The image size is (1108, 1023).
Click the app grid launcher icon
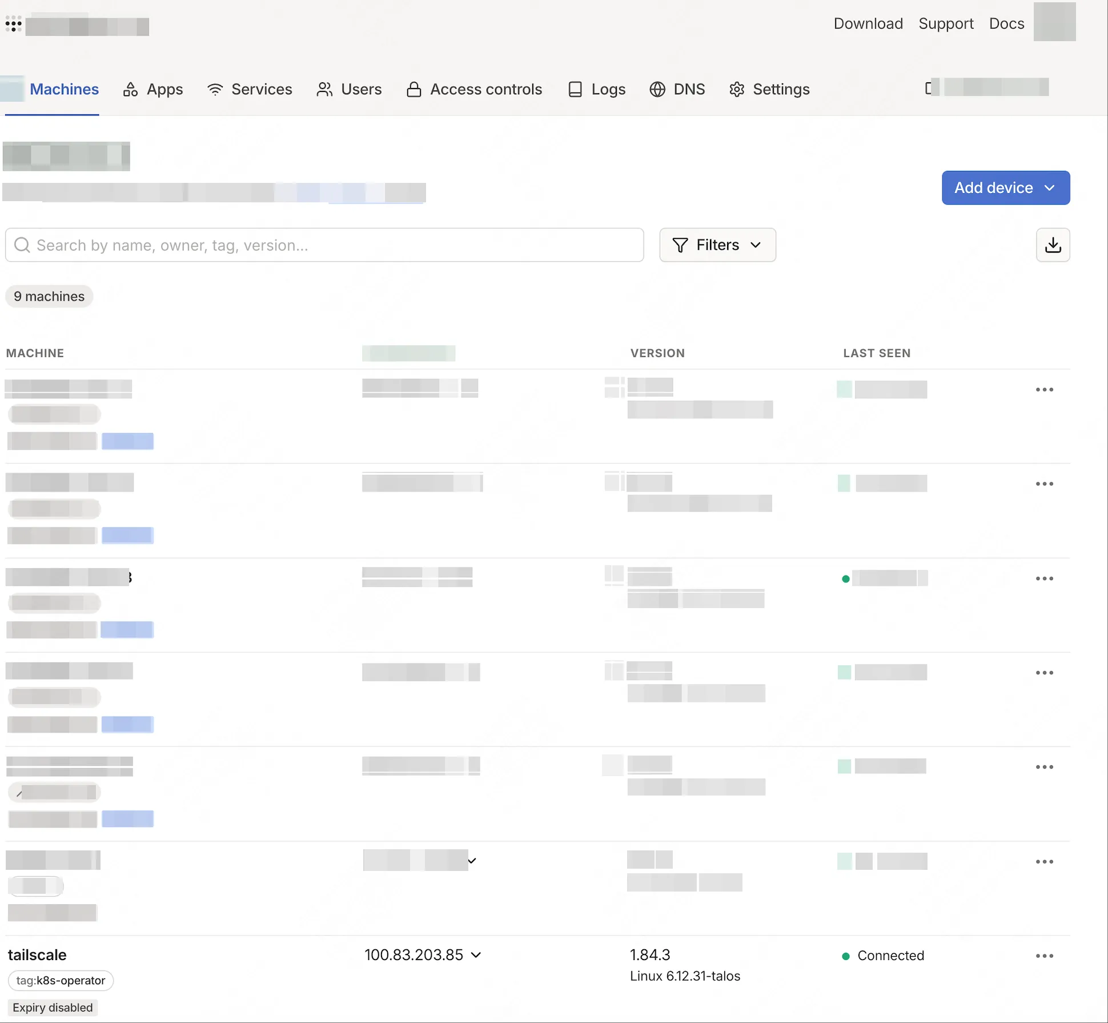(13, 25)
